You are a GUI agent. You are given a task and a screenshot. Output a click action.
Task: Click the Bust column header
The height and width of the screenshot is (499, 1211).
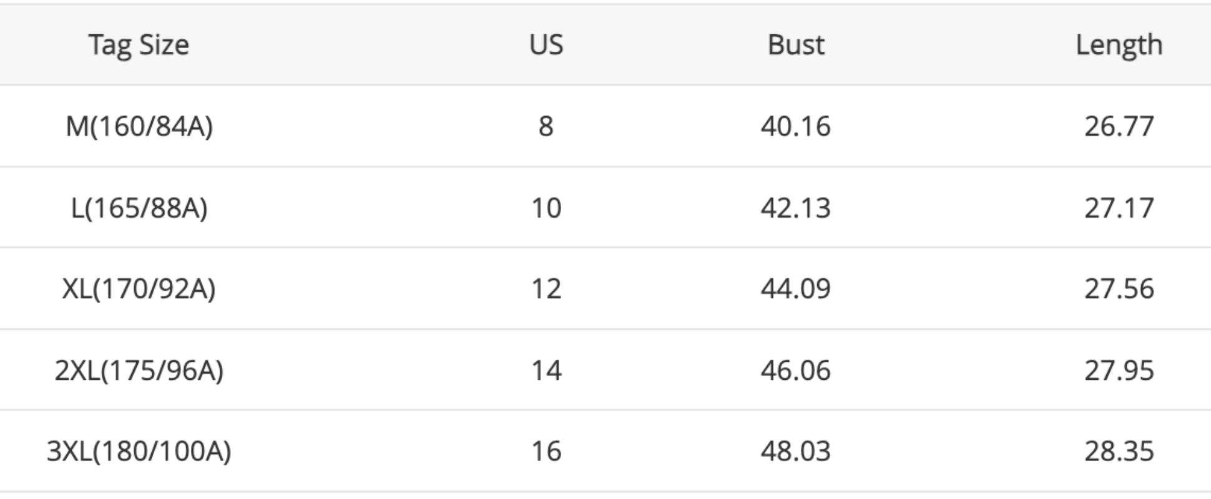pyautogui.click(x=796, y=45)
